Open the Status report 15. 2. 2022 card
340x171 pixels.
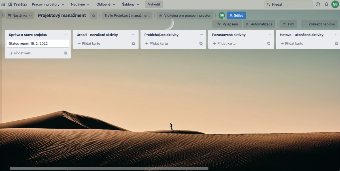(x=38, y=43)
